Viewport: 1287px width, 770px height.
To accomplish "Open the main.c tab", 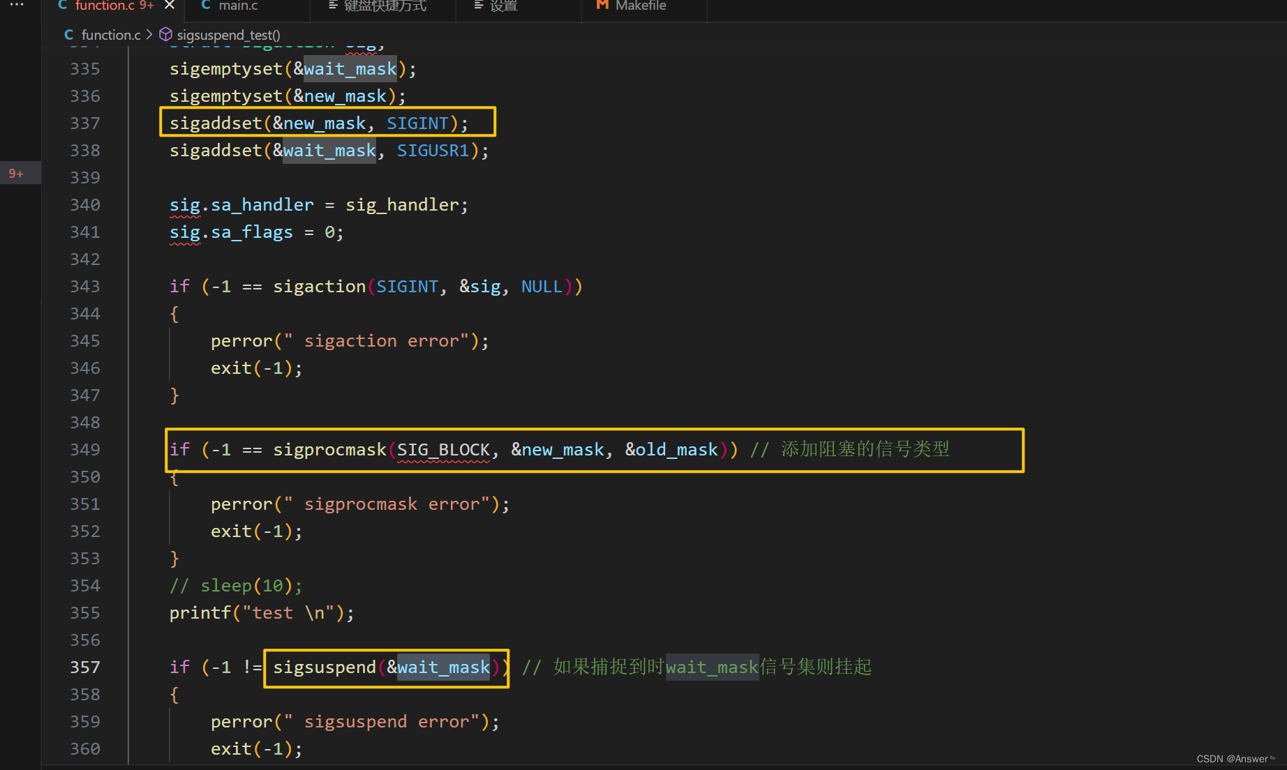I will pos(238,6).
